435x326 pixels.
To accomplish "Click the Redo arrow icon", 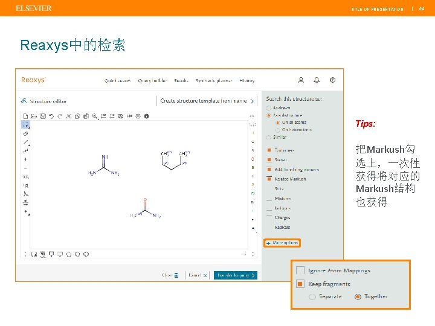I will pos(60,116).
